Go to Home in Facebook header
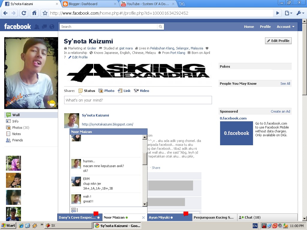This screenshot has height=230, width=307. [249, 27]
